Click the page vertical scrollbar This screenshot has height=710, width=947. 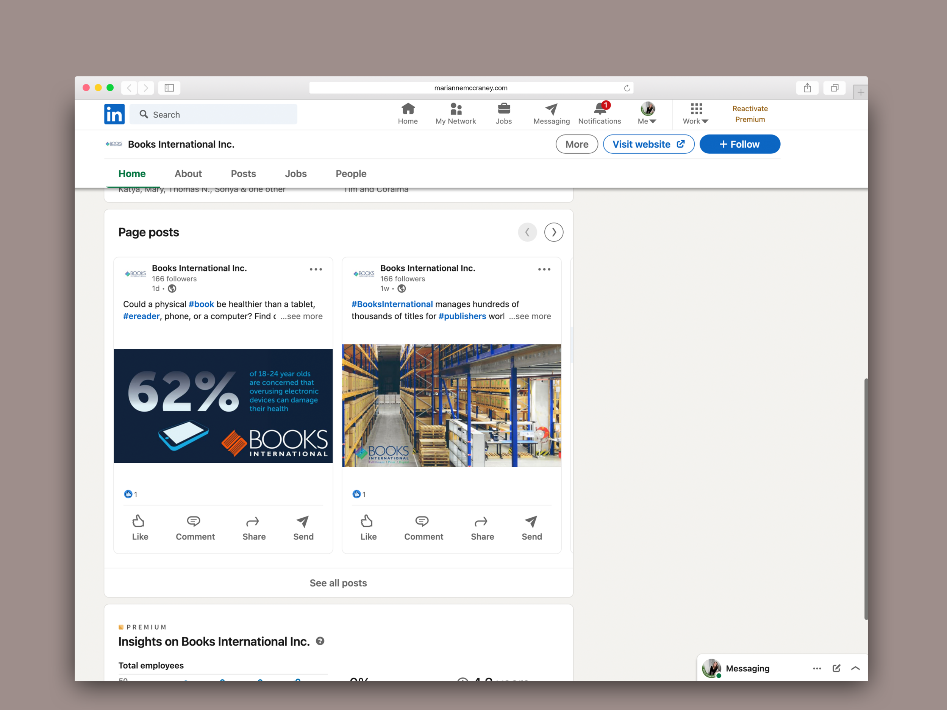[x=866, y=499]
